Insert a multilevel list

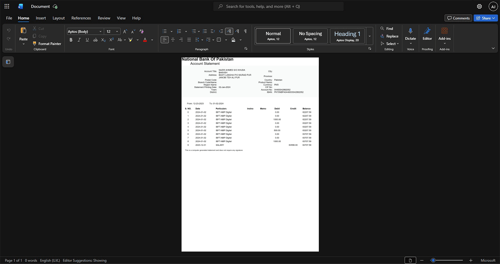[x=194, y=31]
